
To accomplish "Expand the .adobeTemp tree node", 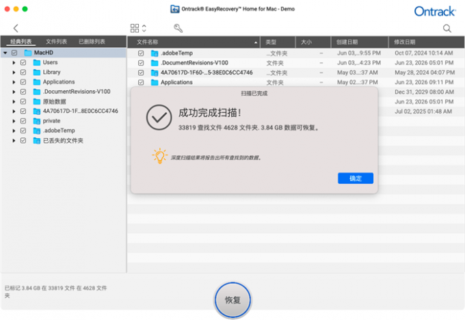I will tap(14, 131).
